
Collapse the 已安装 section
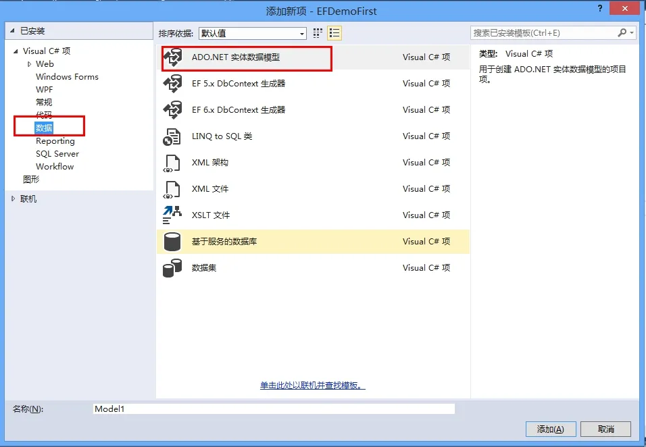pyautogui.click(x=12, y=31)
